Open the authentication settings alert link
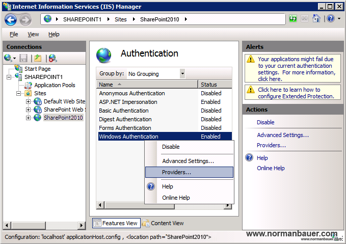This screenshot has height=244, width=346. 297,69
